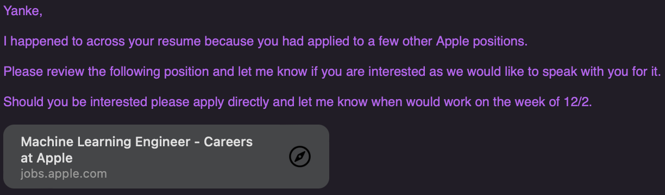This screenshot has width=665, height=195.
Task: Click the line starting "Please review the following"
Action: (331, 71)
